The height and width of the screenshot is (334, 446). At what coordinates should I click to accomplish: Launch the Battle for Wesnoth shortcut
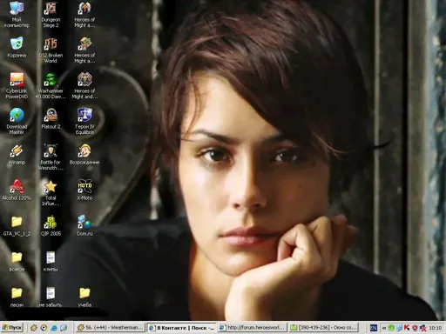51,157
